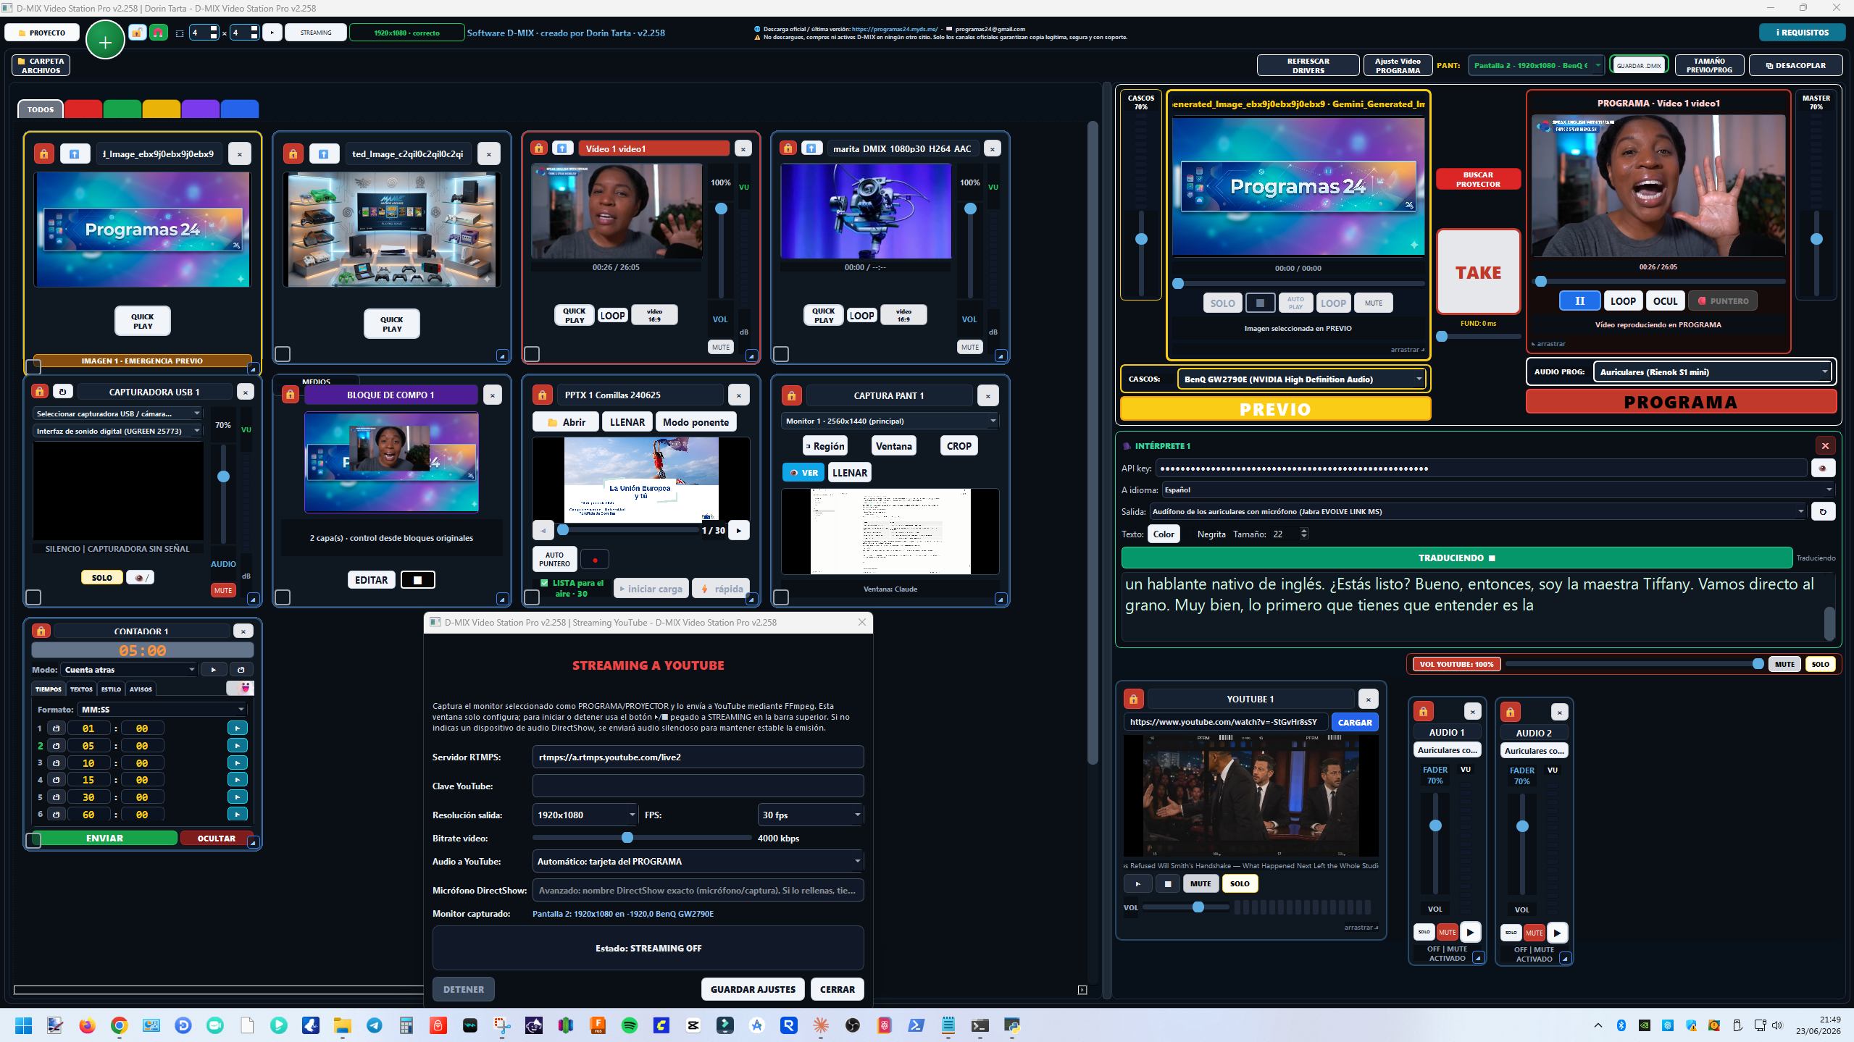The height and width of the screenshot is (1042, 1854).
Task: Click the AUDIO 1 play button
Action: pos(1470,932)
